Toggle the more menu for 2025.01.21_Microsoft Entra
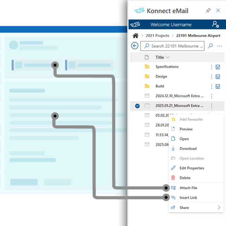Viewport: 226px width, 226px height. 212,106
